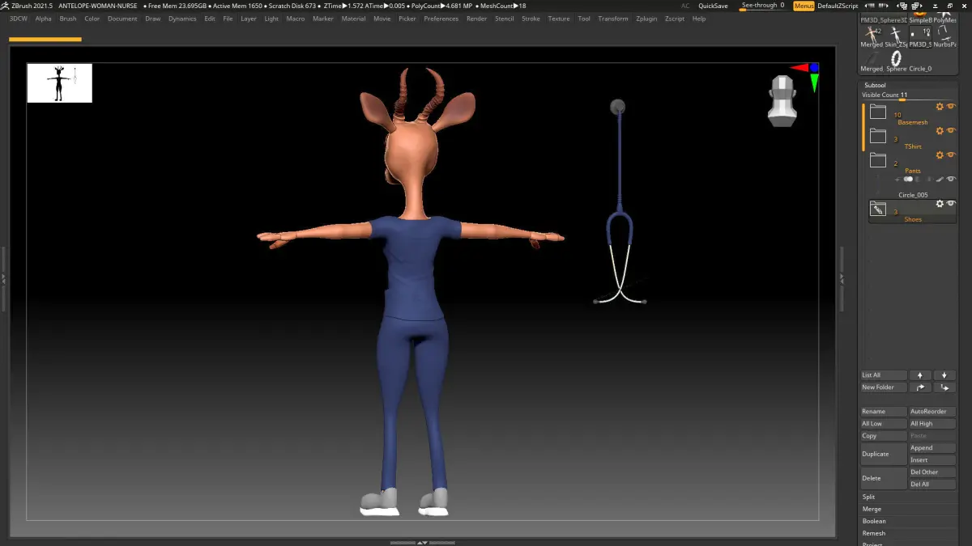972x546 pixels.
Task: Move subtool up with the up arrow
Action: point(920,375)
